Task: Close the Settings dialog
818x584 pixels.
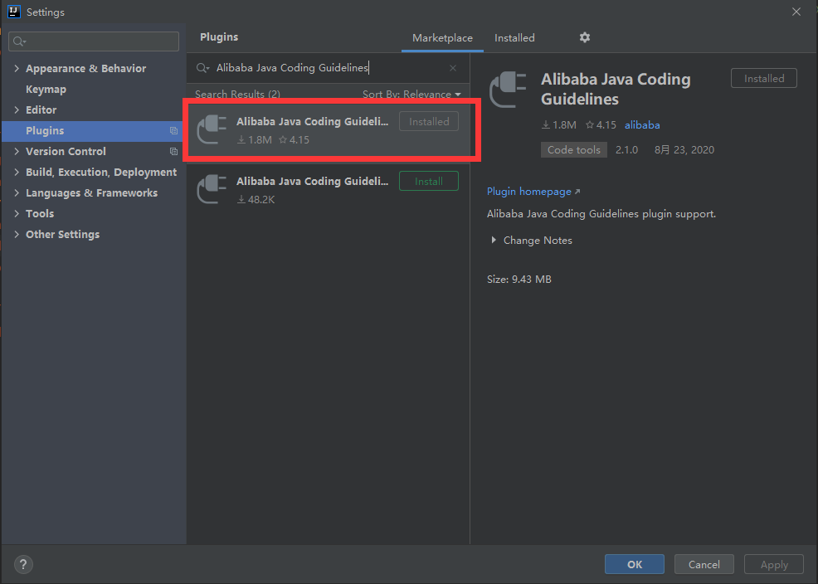Action: (796, 12)
